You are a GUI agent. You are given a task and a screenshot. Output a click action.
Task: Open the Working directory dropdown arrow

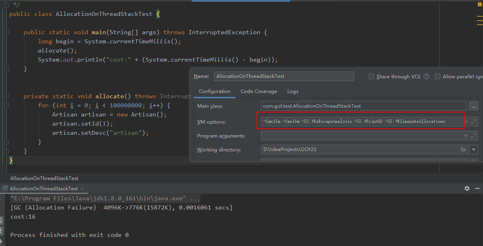tap(473, 150)
